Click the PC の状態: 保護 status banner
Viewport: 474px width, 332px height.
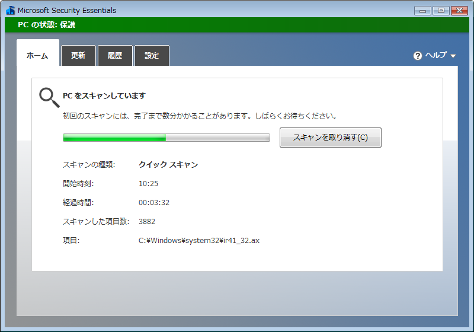point(236,25)
